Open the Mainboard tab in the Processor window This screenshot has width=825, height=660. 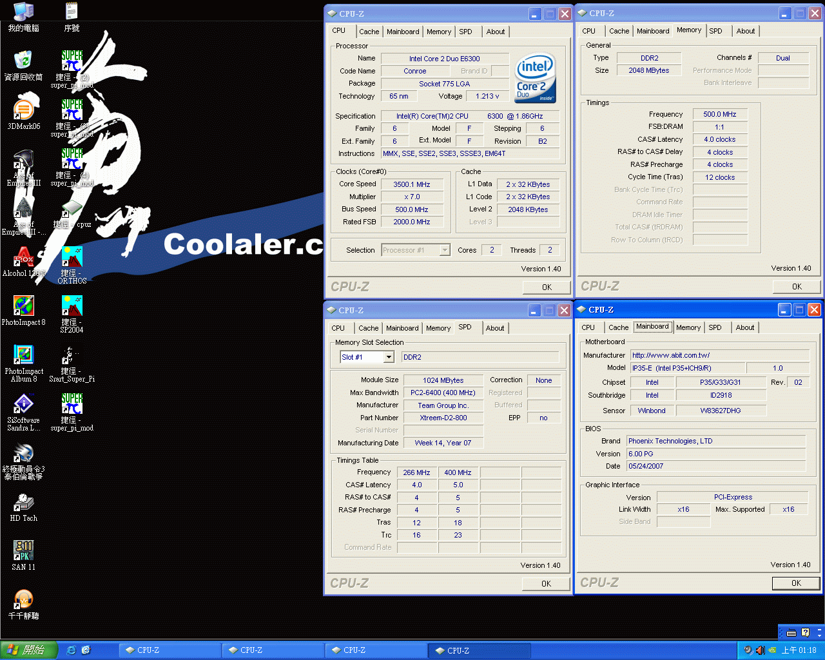pos(403,32)
